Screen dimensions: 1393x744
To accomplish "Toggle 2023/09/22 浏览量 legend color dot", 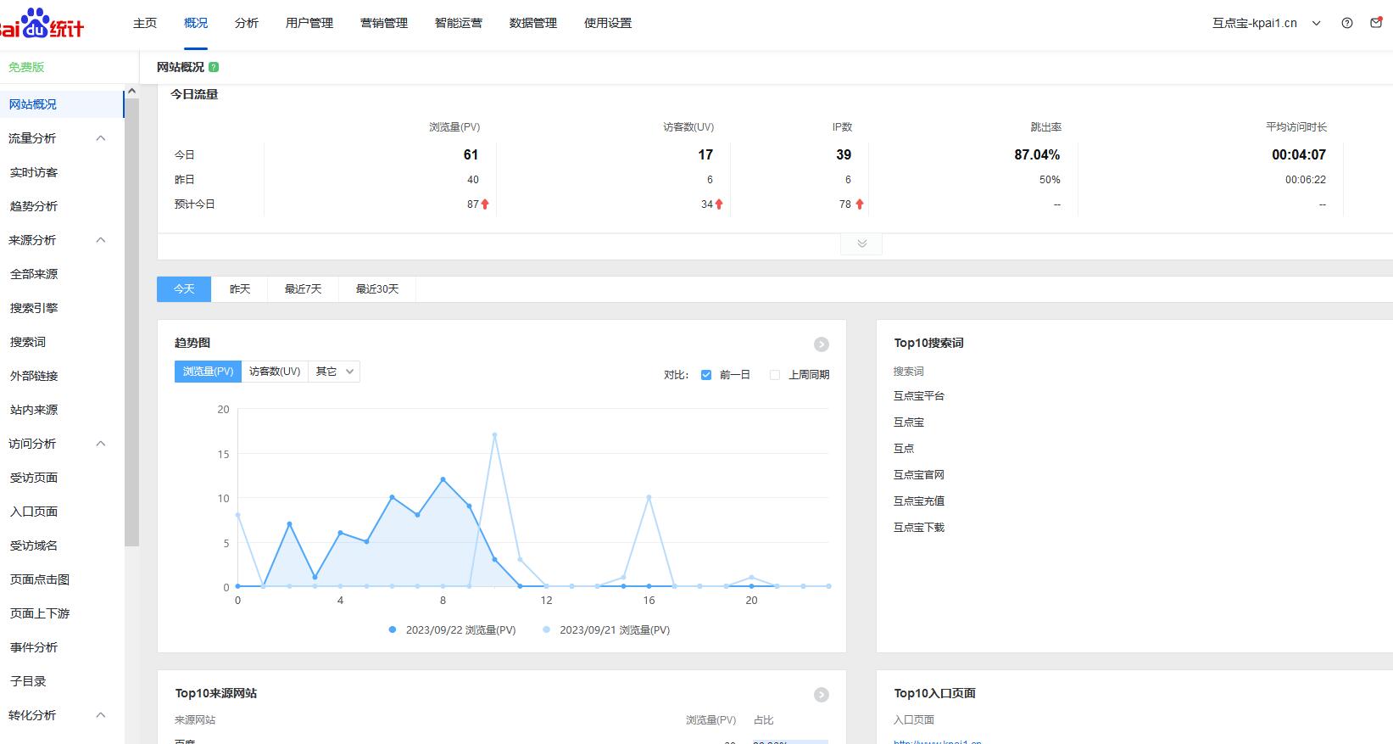I will [392, 630].
